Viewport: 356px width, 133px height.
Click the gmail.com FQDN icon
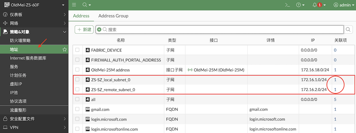point(87,109)
